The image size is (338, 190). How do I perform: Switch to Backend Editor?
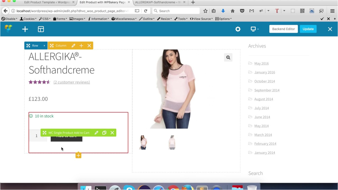(283, 29)
